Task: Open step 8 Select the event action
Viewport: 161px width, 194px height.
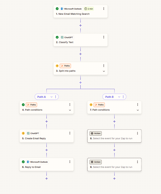Action: 114,136
